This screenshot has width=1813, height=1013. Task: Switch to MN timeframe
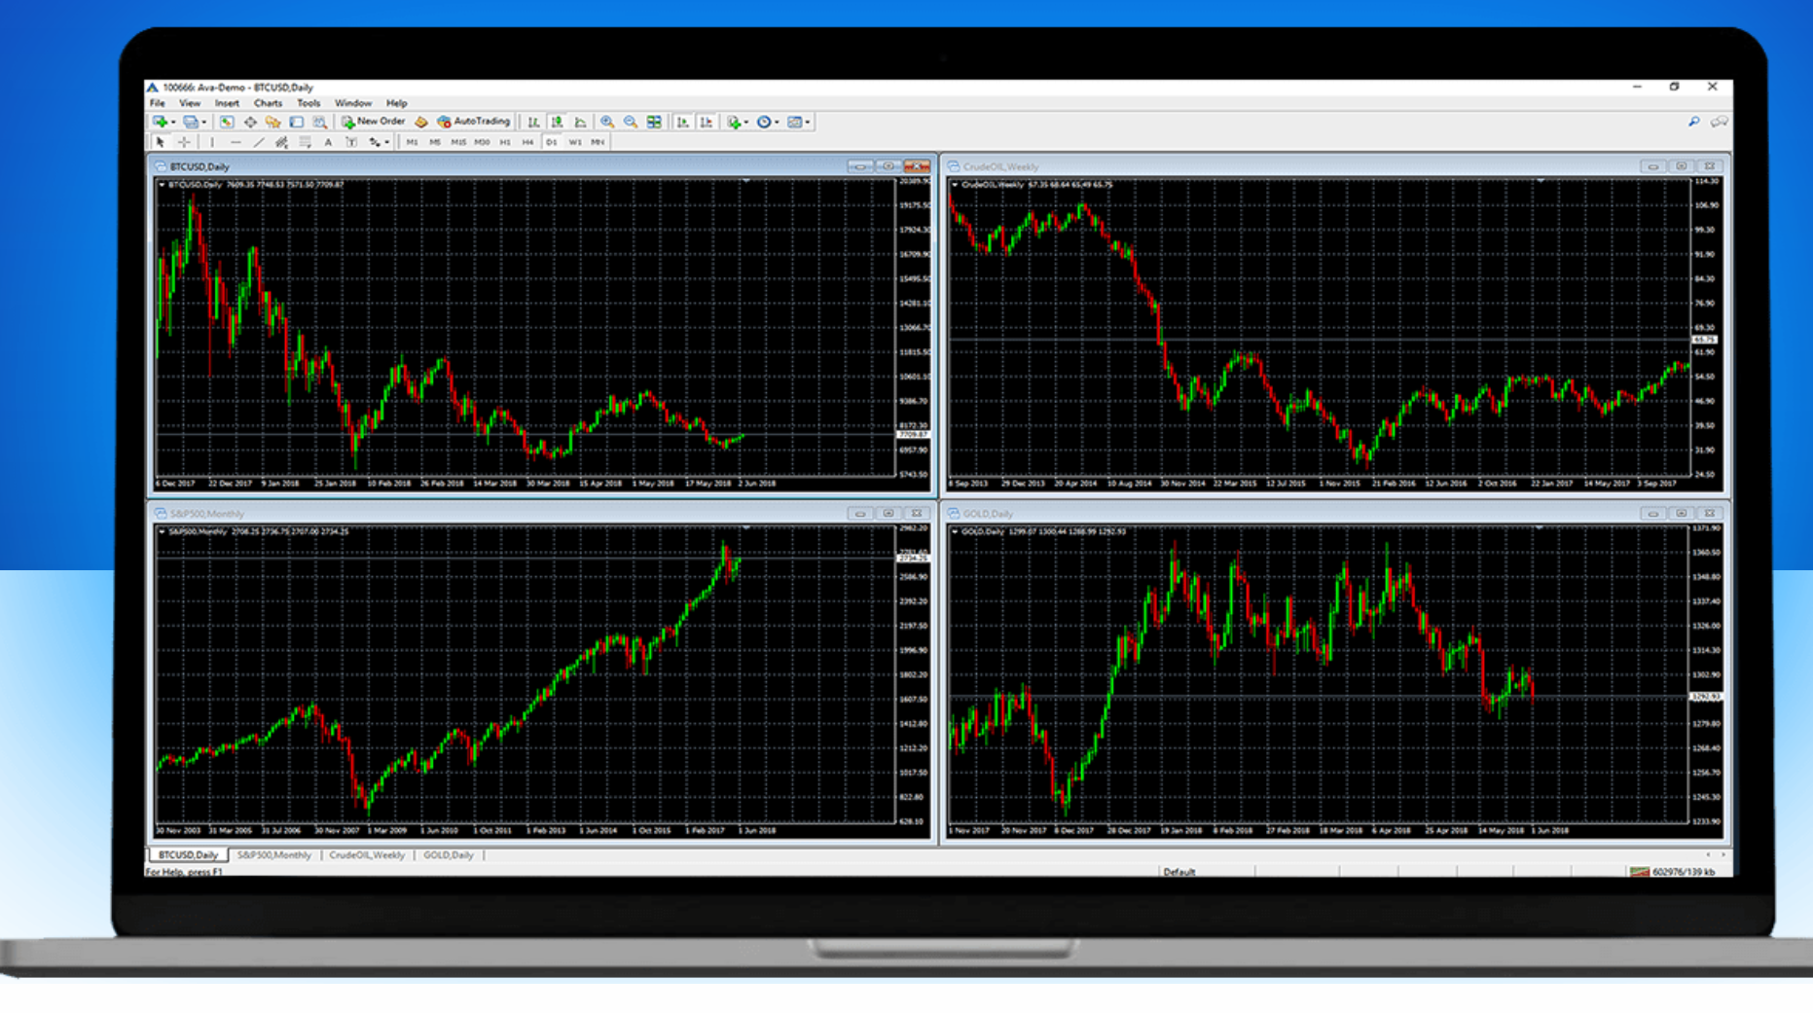(598, 142)
